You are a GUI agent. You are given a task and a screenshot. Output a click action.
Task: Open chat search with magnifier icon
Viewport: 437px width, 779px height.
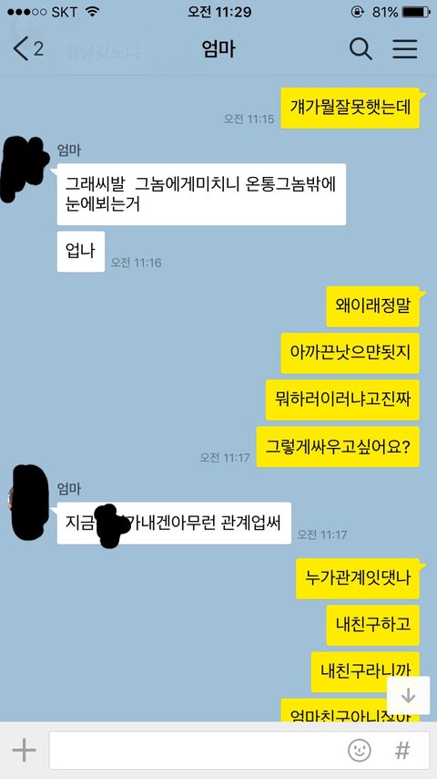pos(361,49)
